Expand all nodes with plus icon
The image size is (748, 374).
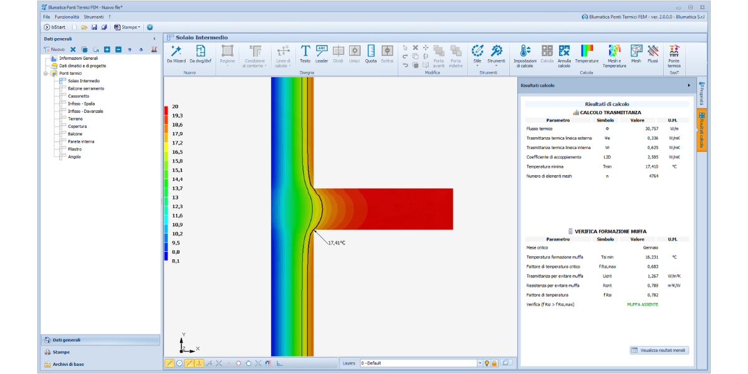pos(107,49)
